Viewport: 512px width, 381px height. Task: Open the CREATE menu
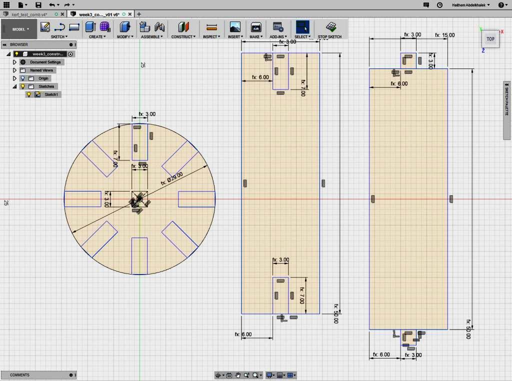point(97,37)
